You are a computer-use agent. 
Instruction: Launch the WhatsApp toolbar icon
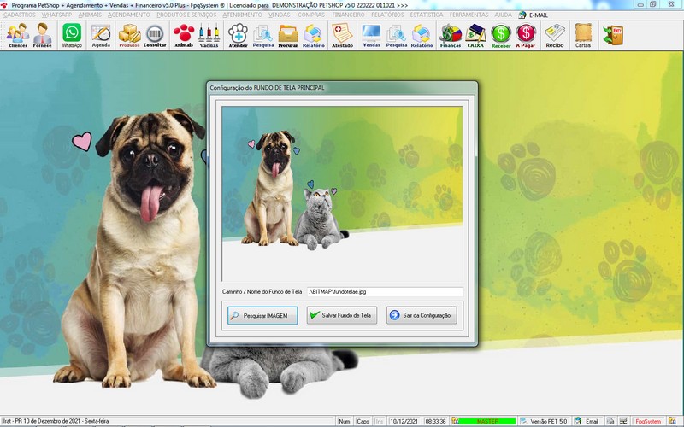tap(72, 35)
